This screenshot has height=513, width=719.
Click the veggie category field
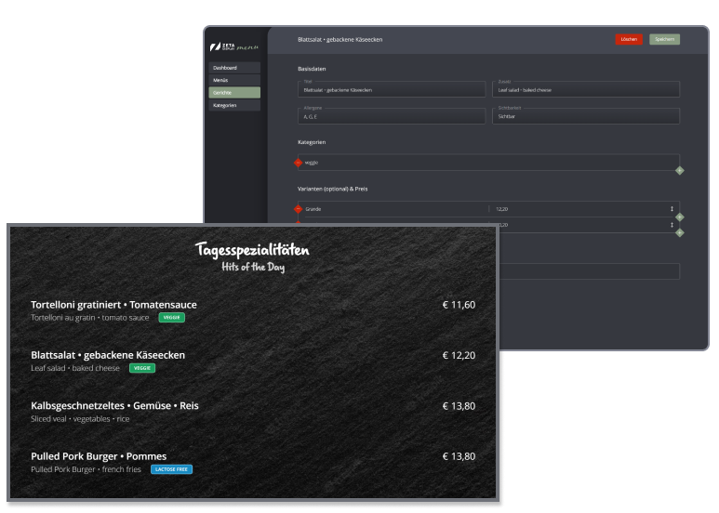pyautogui.click(x=488, y=163)
